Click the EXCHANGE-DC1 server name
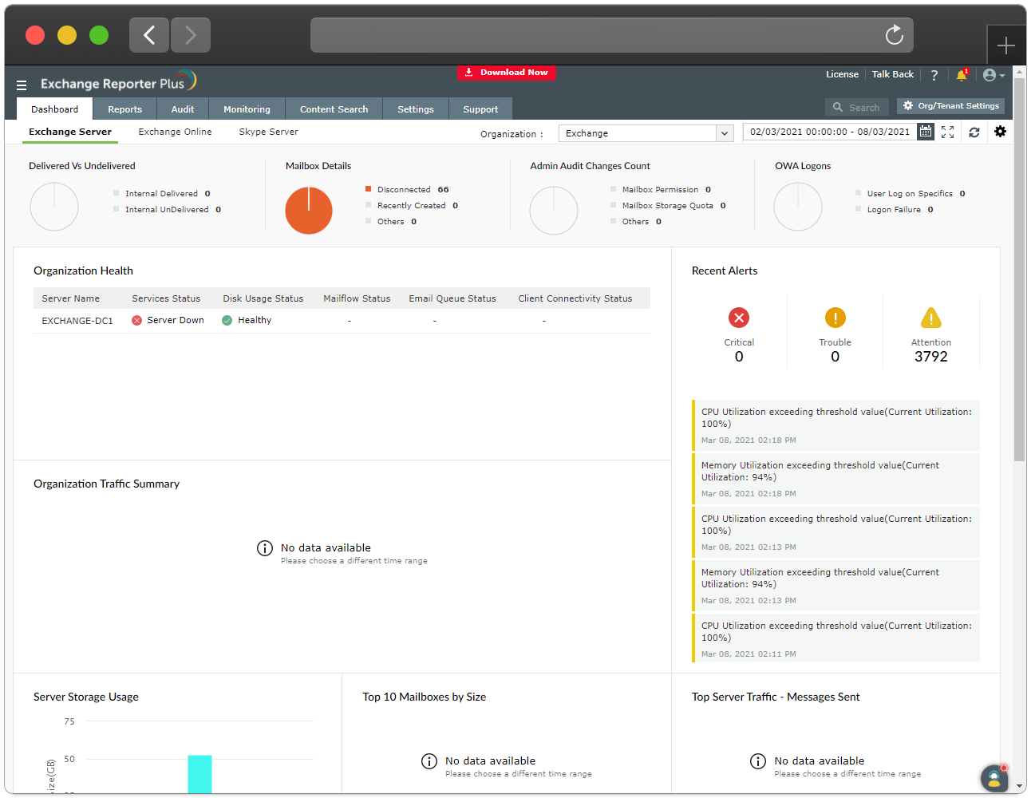Screen dimensions: 1031x798 pyautogui.click(x=77, y=321)
